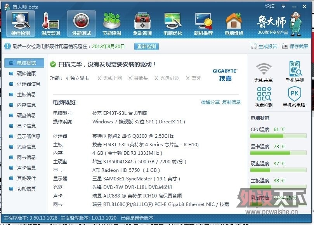
Task: Click the 无线上网 feature indicator
Action: [110, 78]
